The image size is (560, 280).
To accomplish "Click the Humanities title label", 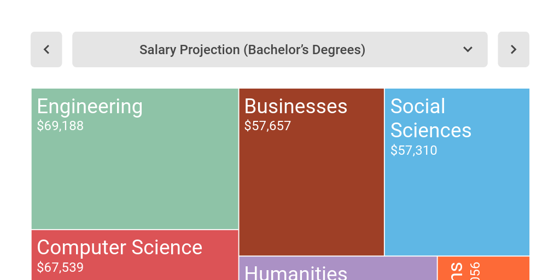I will pos(295,272).
